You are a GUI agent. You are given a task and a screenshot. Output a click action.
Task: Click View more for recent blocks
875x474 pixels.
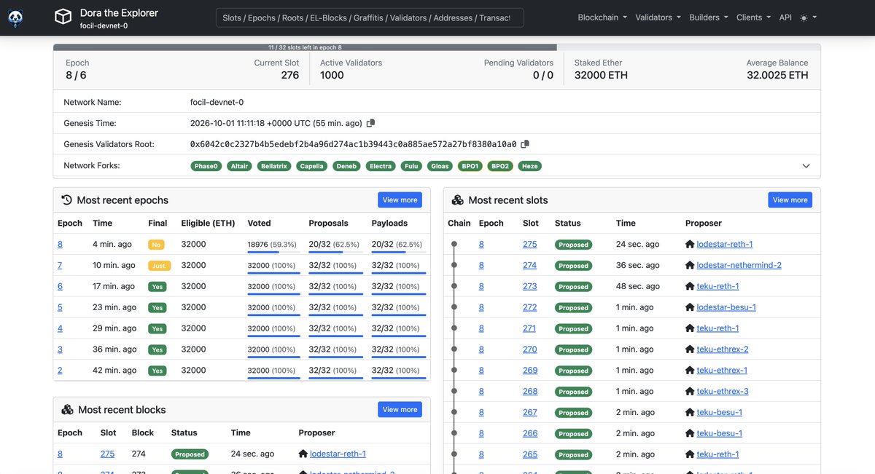pyautogui.click(x=400, y=409)
